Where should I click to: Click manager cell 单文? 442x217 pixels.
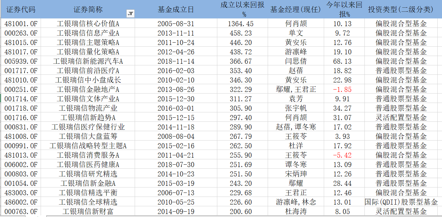[296, 33]
